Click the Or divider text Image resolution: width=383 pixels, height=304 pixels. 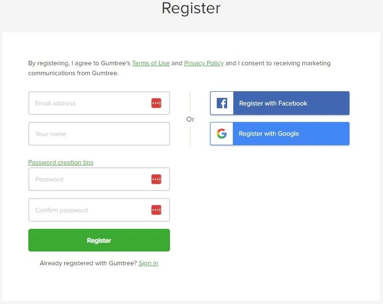tap(190, 120)
